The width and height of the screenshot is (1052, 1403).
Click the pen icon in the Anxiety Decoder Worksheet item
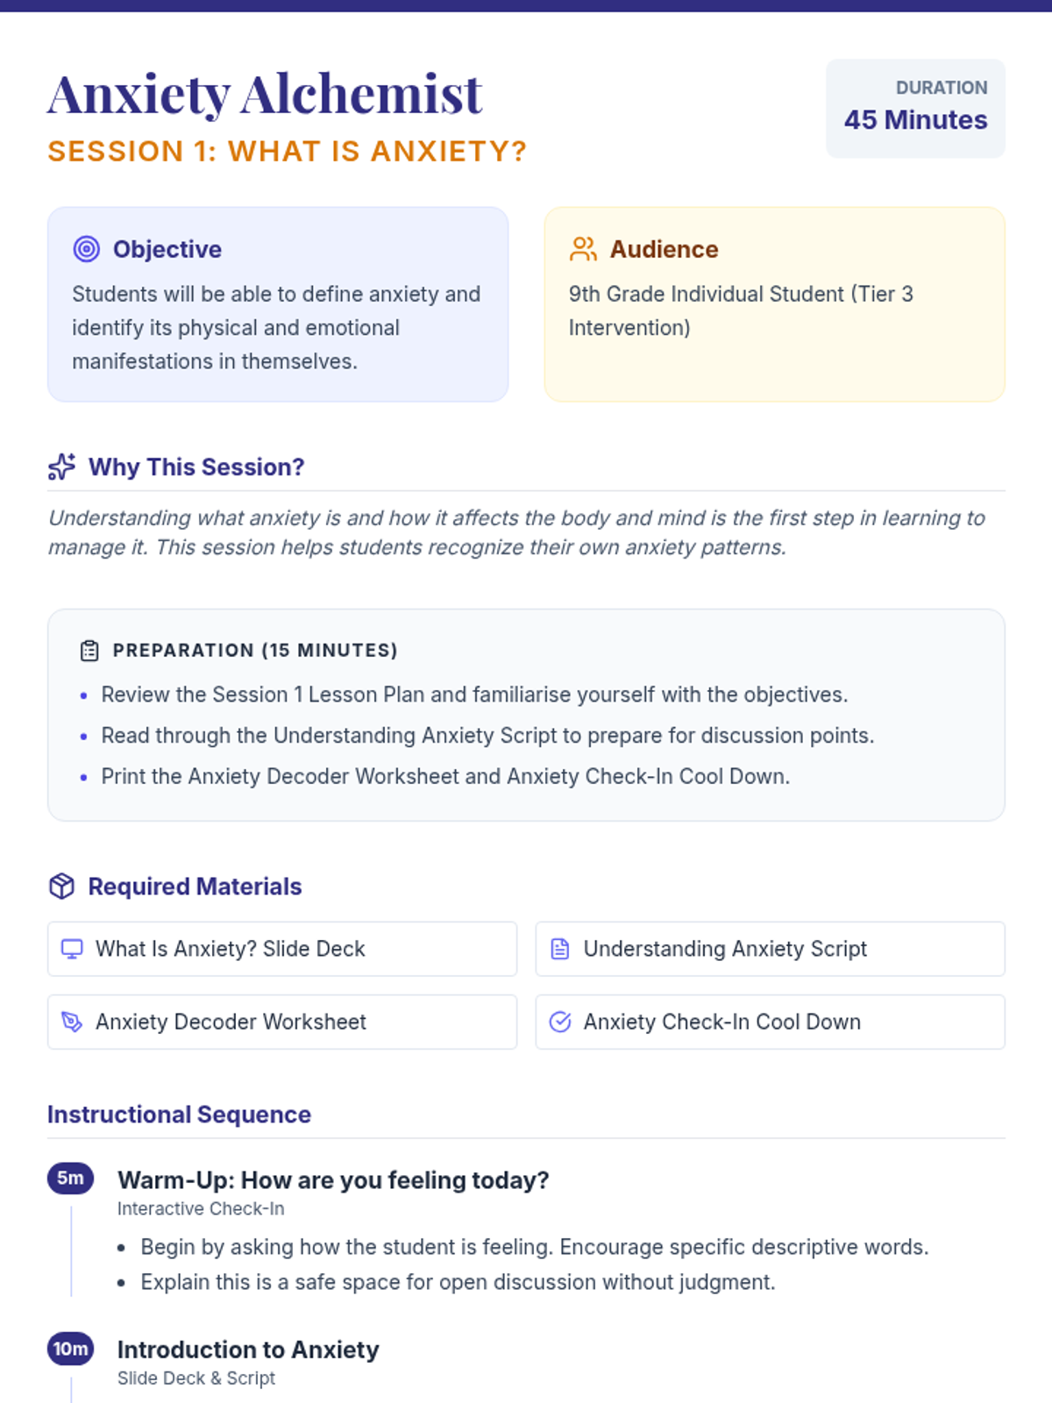pyautogui.click(x=72, y=1022)
